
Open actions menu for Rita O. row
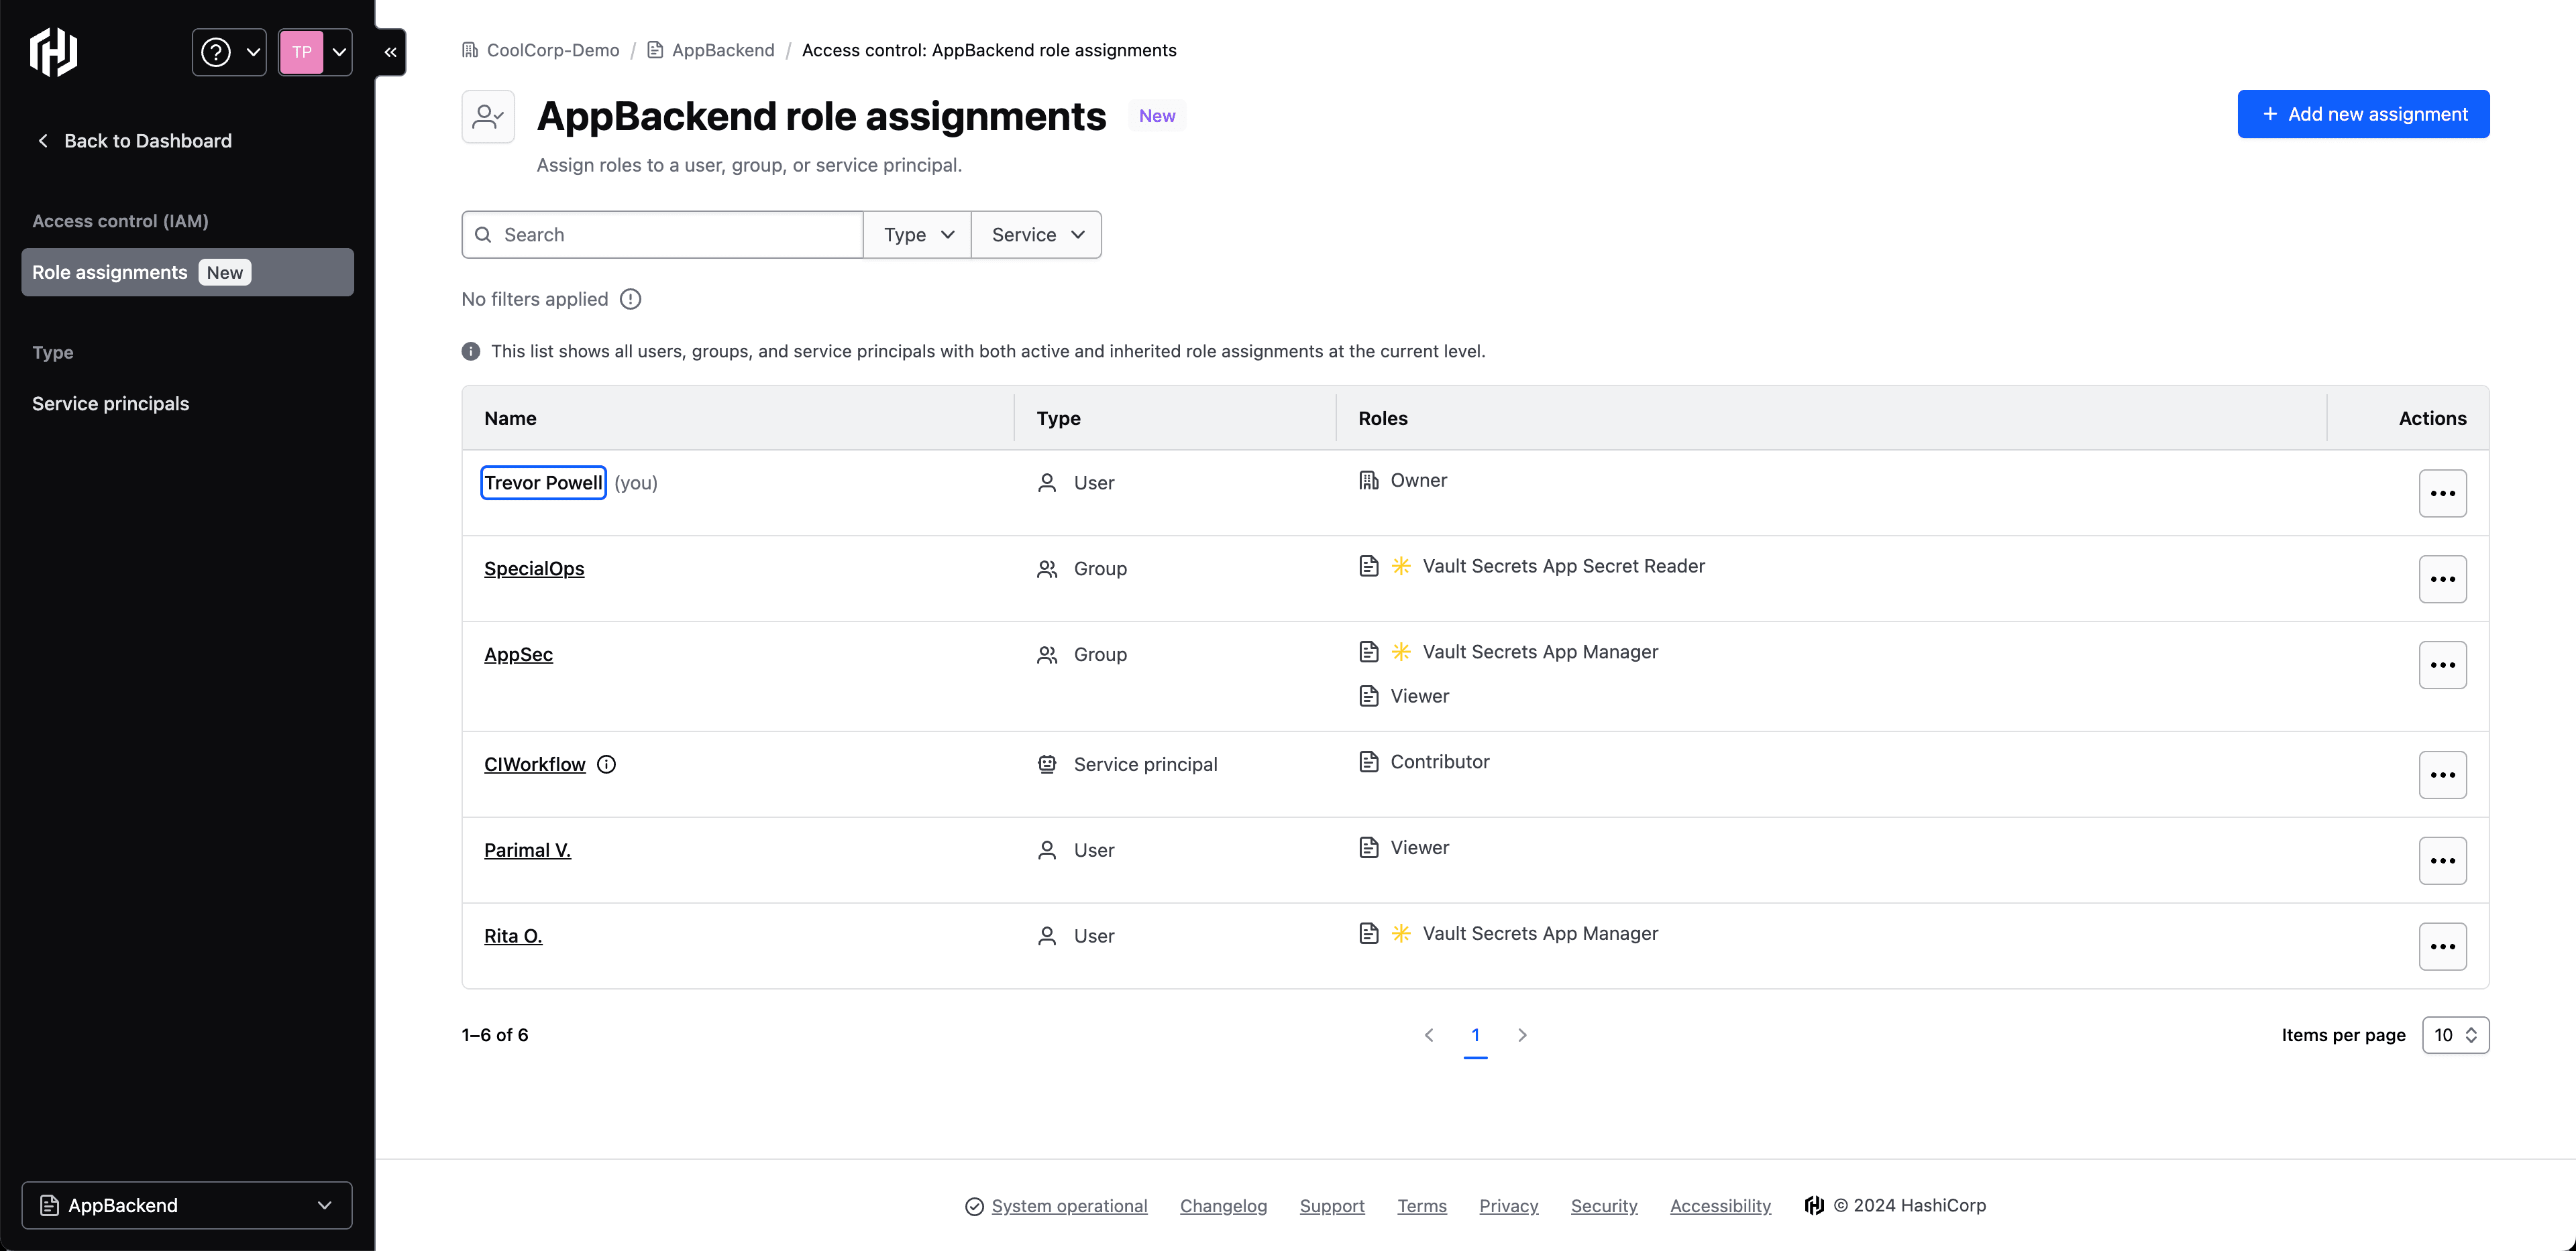click(2441, 946)
